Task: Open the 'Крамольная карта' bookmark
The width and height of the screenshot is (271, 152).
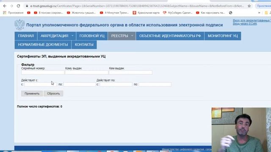Action: [146, 13]
